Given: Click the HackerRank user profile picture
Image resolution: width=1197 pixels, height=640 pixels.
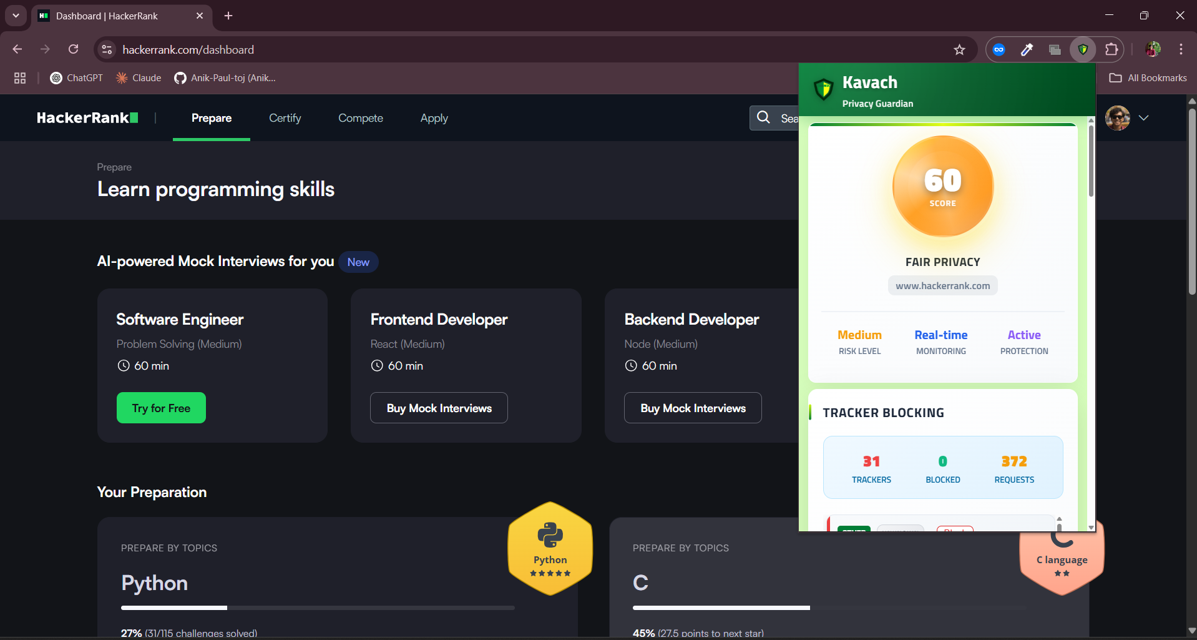Looking at the screenshot, I should coord(1117,118).
